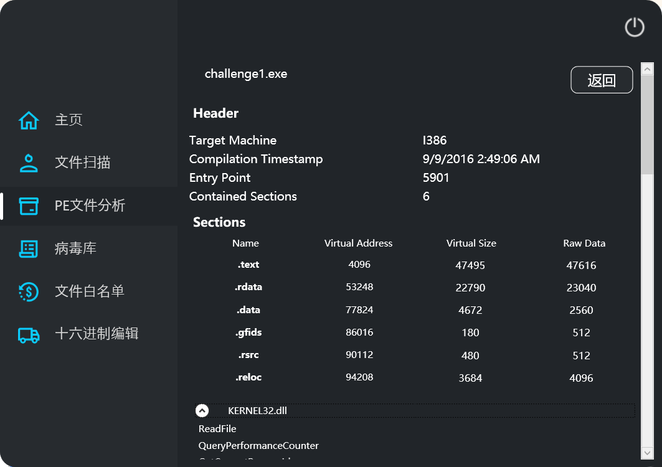The image size is (662, 467).
Task: Click the home icon in sidebar
Action: pos(29,120)
